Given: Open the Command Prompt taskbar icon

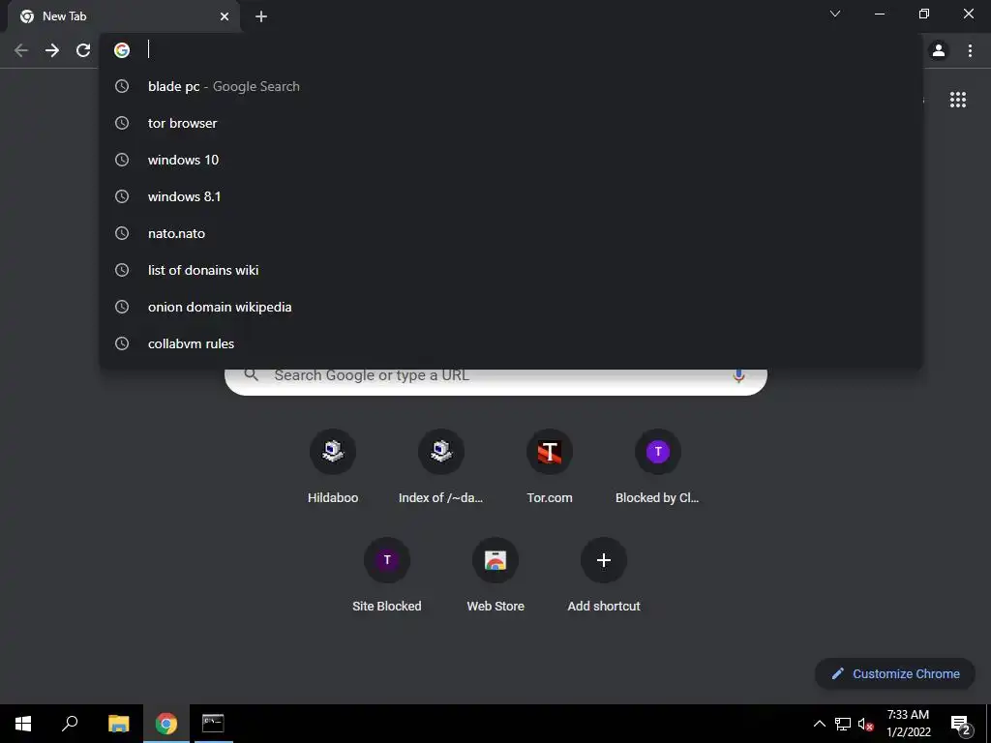Looking at the screenshot, I should coord(213,724).
